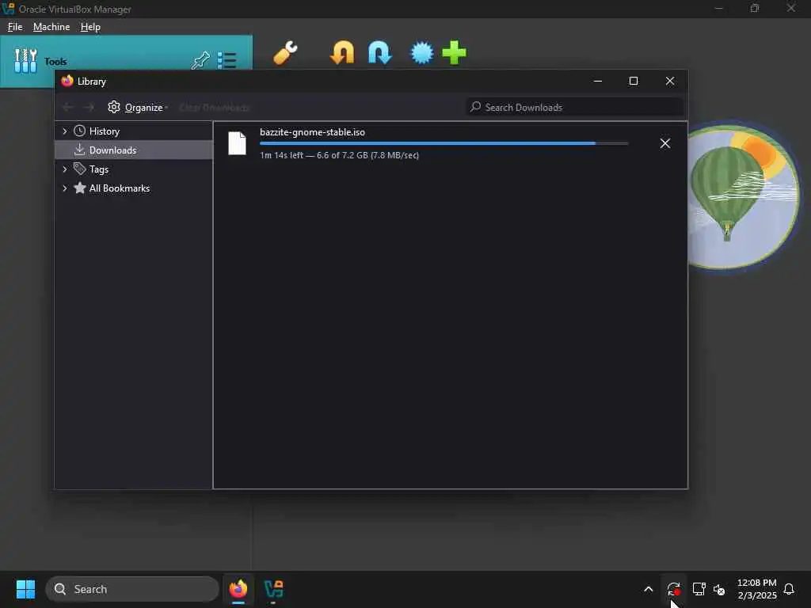Click the green plus Add machine icon
Image resolution: width=811 pixels, height=608 pixels.
click(454, 53)
